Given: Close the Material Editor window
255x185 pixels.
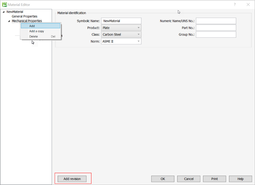Looking at the screenshot, I should point(248,5).
